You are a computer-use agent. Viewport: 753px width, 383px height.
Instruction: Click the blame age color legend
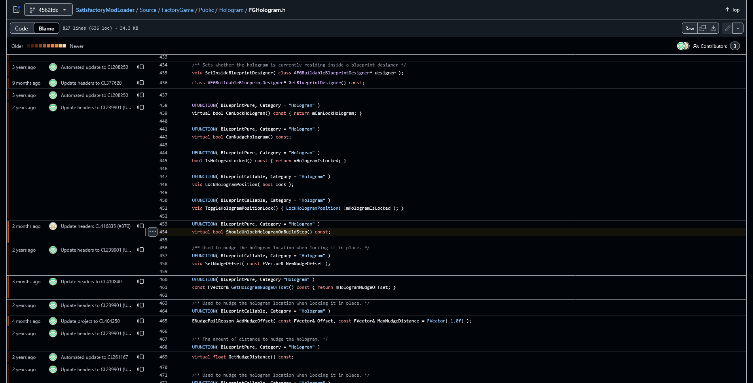46,46
